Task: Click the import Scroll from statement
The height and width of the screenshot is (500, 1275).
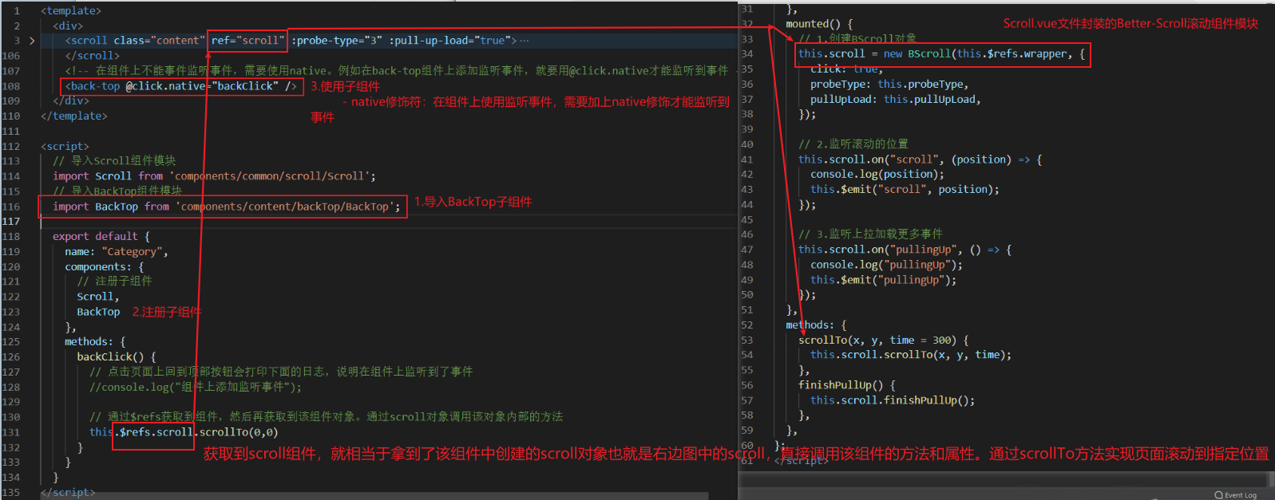Action: 214,176
